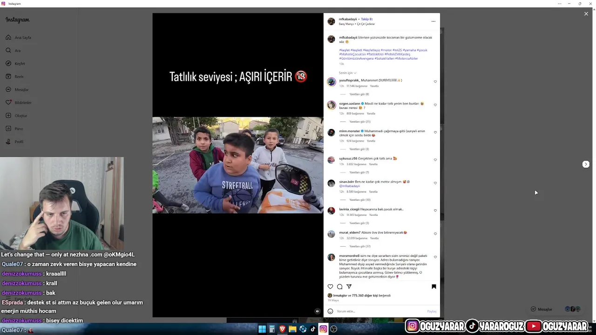Open Windows Start button
Image resolution: width=596 pixels, height=335 pixels.
coord(262,329)
